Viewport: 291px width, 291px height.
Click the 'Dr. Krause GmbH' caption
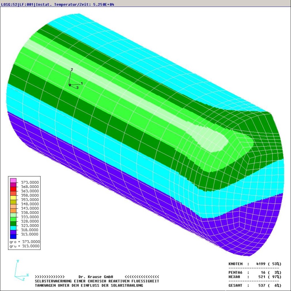(x=96, y=277)
